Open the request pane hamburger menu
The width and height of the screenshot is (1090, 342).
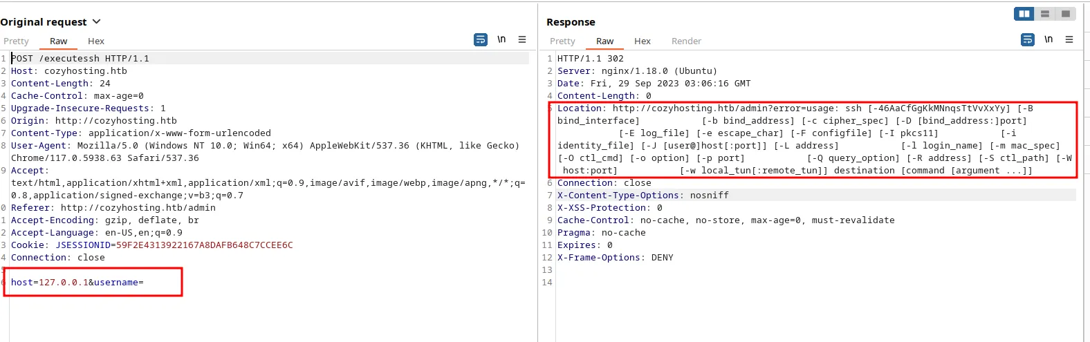coord(522,40)
